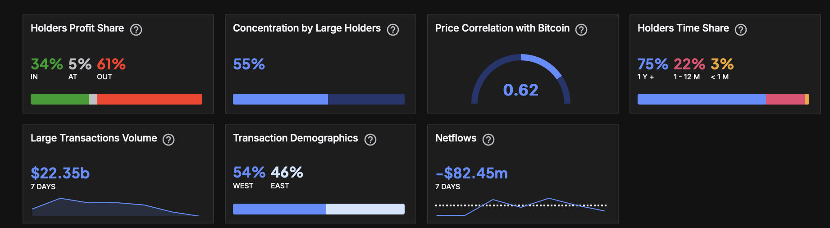Open help icon for Transaction Demographics

pyautogui.click(x=370, y=140)
